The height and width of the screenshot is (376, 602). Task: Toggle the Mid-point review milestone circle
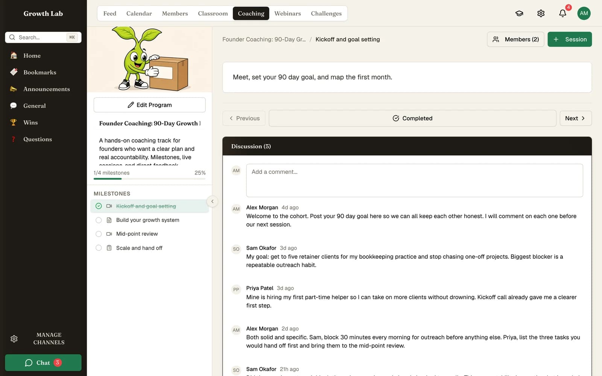[99, 234]
